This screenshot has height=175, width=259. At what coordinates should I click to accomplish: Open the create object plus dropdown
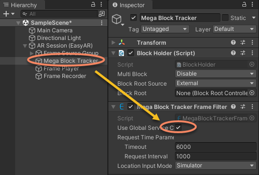tap(9, 14)
